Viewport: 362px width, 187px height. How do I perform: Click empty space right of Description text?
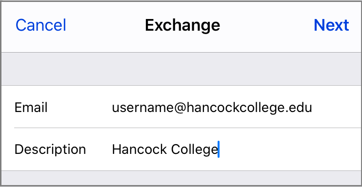289,150
